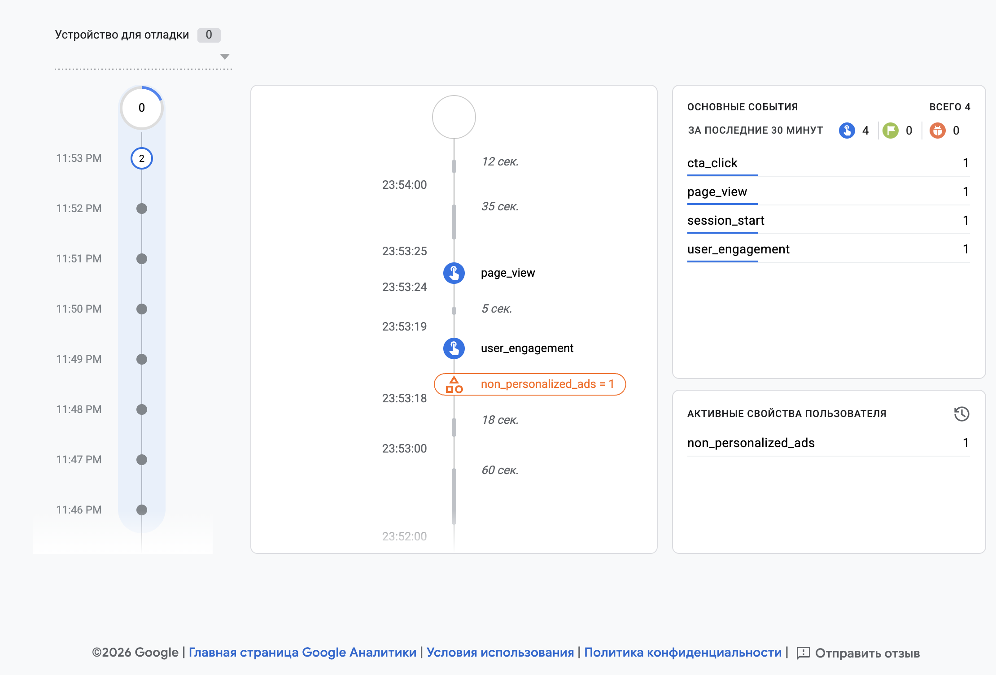The image size is (996, 675).
Task: Click the page_view event icon in timeline
Action: pyautogui.click(x=454, y=273)
